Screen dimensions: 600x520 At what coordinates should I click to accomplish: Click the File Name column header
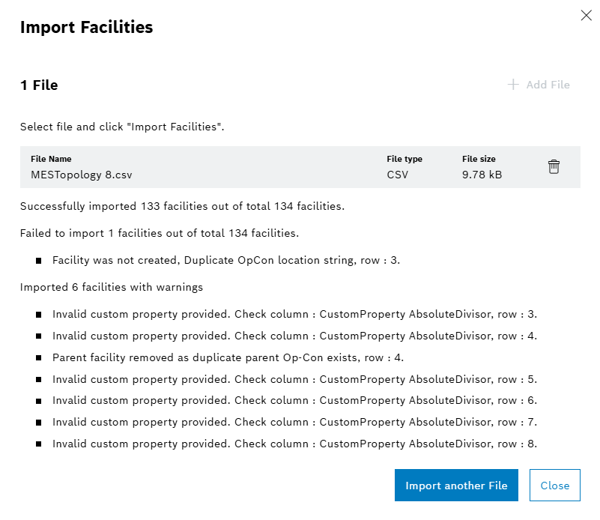(x=51, y=159)
